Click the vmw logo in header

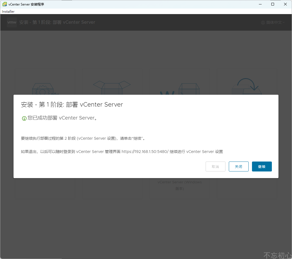point(12,22)
